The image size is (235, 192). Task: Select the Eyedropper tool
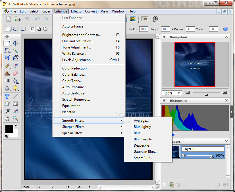pyautogui.click(x=7, y=111)
